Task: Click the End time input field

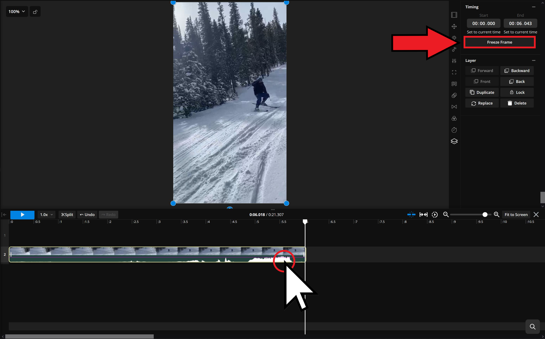Action: point(520,23)
